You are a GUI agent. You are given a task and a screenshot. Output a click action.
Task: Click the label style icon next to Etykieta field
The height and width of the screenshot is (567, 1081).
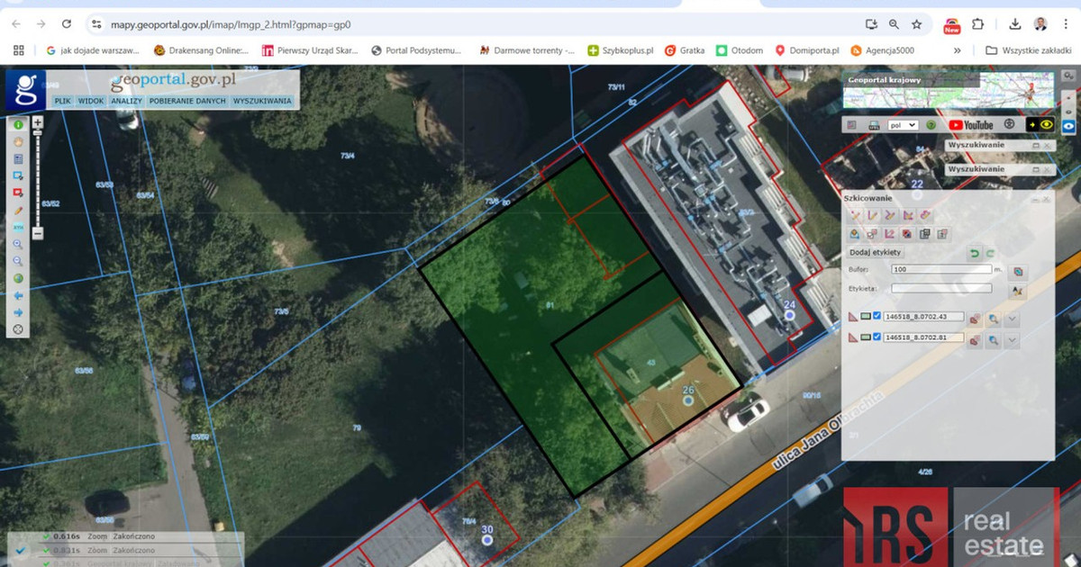tap(1017, 291)
